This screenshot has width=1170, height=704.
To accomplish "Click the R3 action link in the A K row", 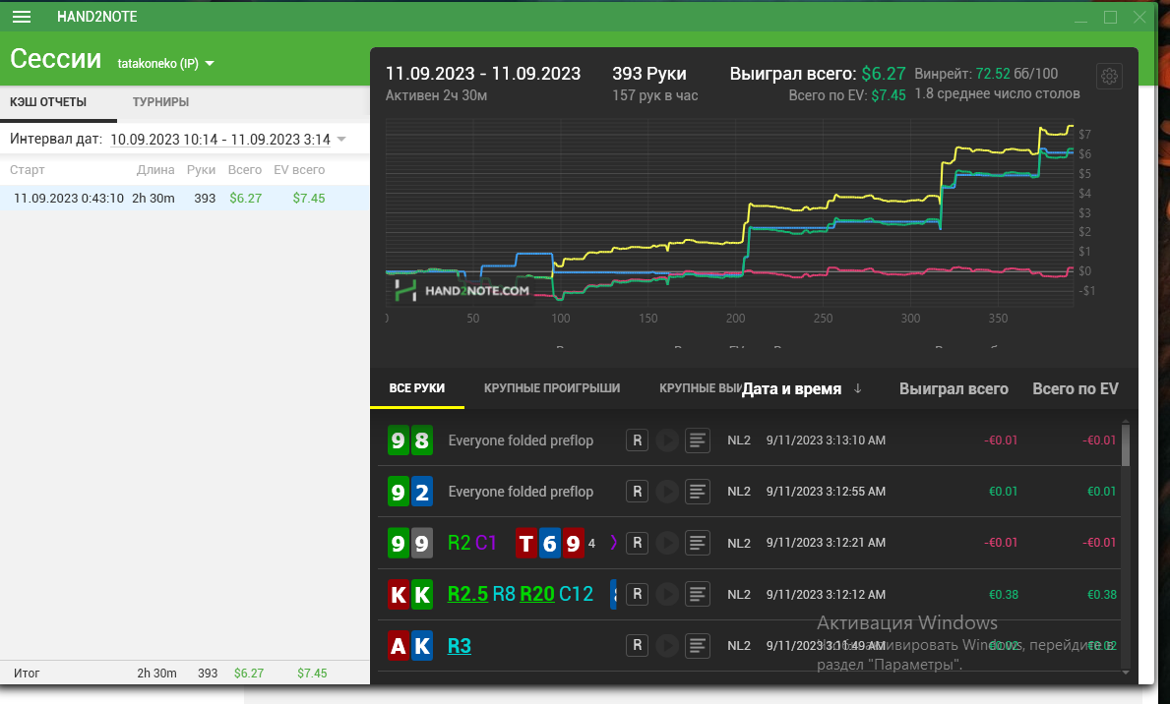I will click(459, 645).
